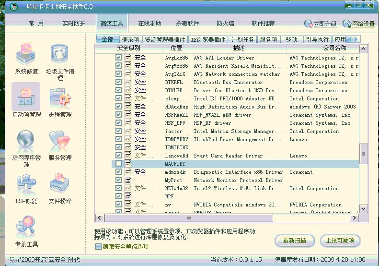
Task: Uncheck the NETw4x32 wireless driver checkbox
Action: tap(118, 188)
